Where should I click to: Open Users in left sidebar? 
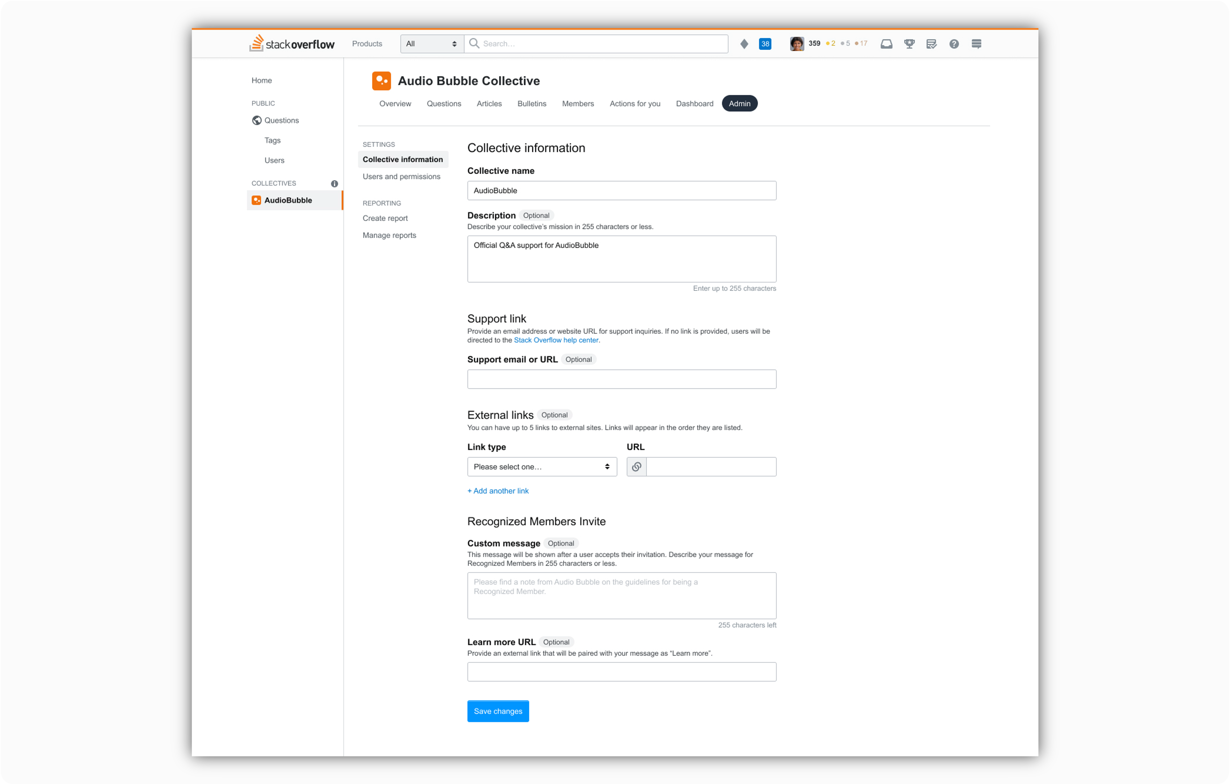pyautogui.click(x=274, y=160)
